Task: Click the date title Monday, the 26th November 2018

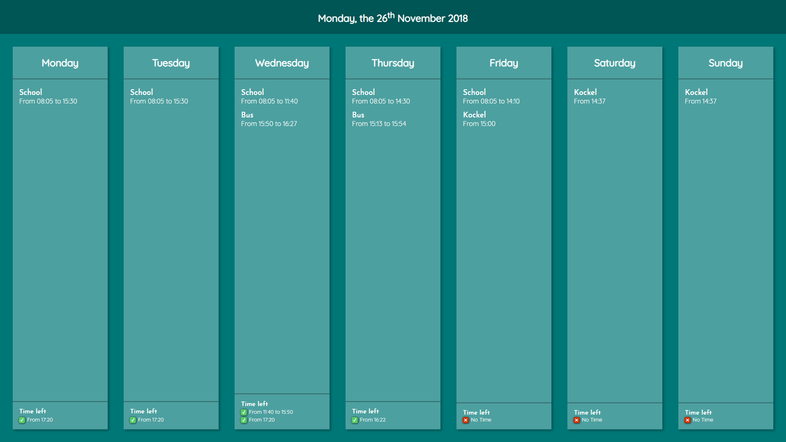Action: 393,18
